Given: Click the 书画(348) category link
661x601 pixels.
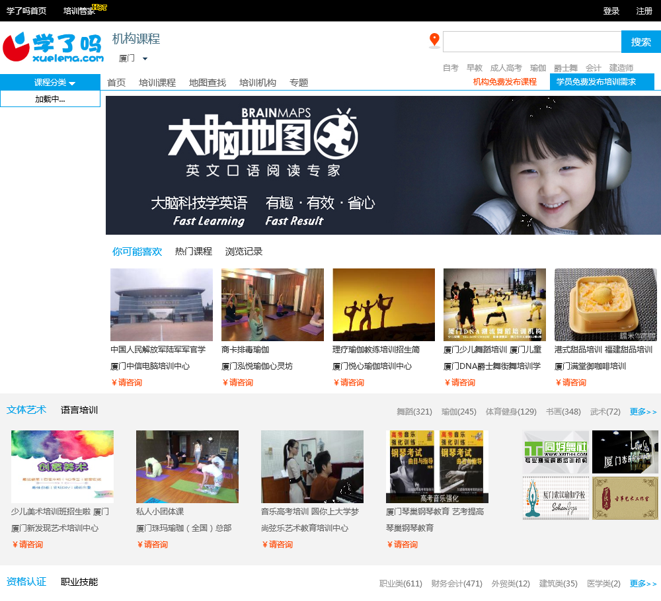Looking at the screenshot, I should coord(563,412).
